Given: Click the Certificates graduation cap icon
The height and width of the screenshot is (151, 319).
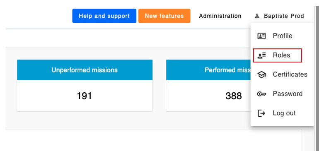Looking at the screenshot, I should coord(261,74).
